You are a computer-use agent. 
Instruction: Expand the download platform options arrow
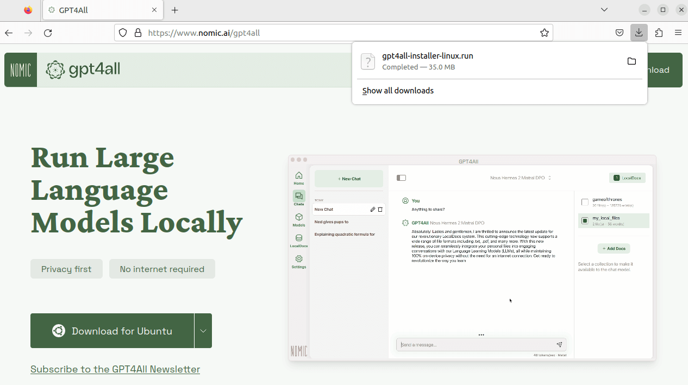[x=203, y=331]
